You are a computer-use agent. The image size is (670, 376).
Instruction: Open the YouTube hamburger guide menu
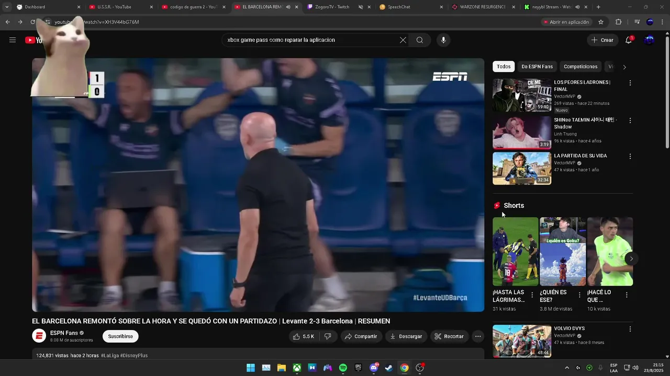point(13,40)
